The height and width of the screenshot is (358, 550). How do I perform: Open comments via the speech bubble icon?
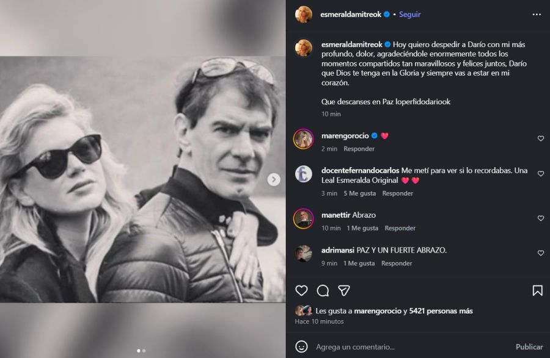click(x=322, y=289)
